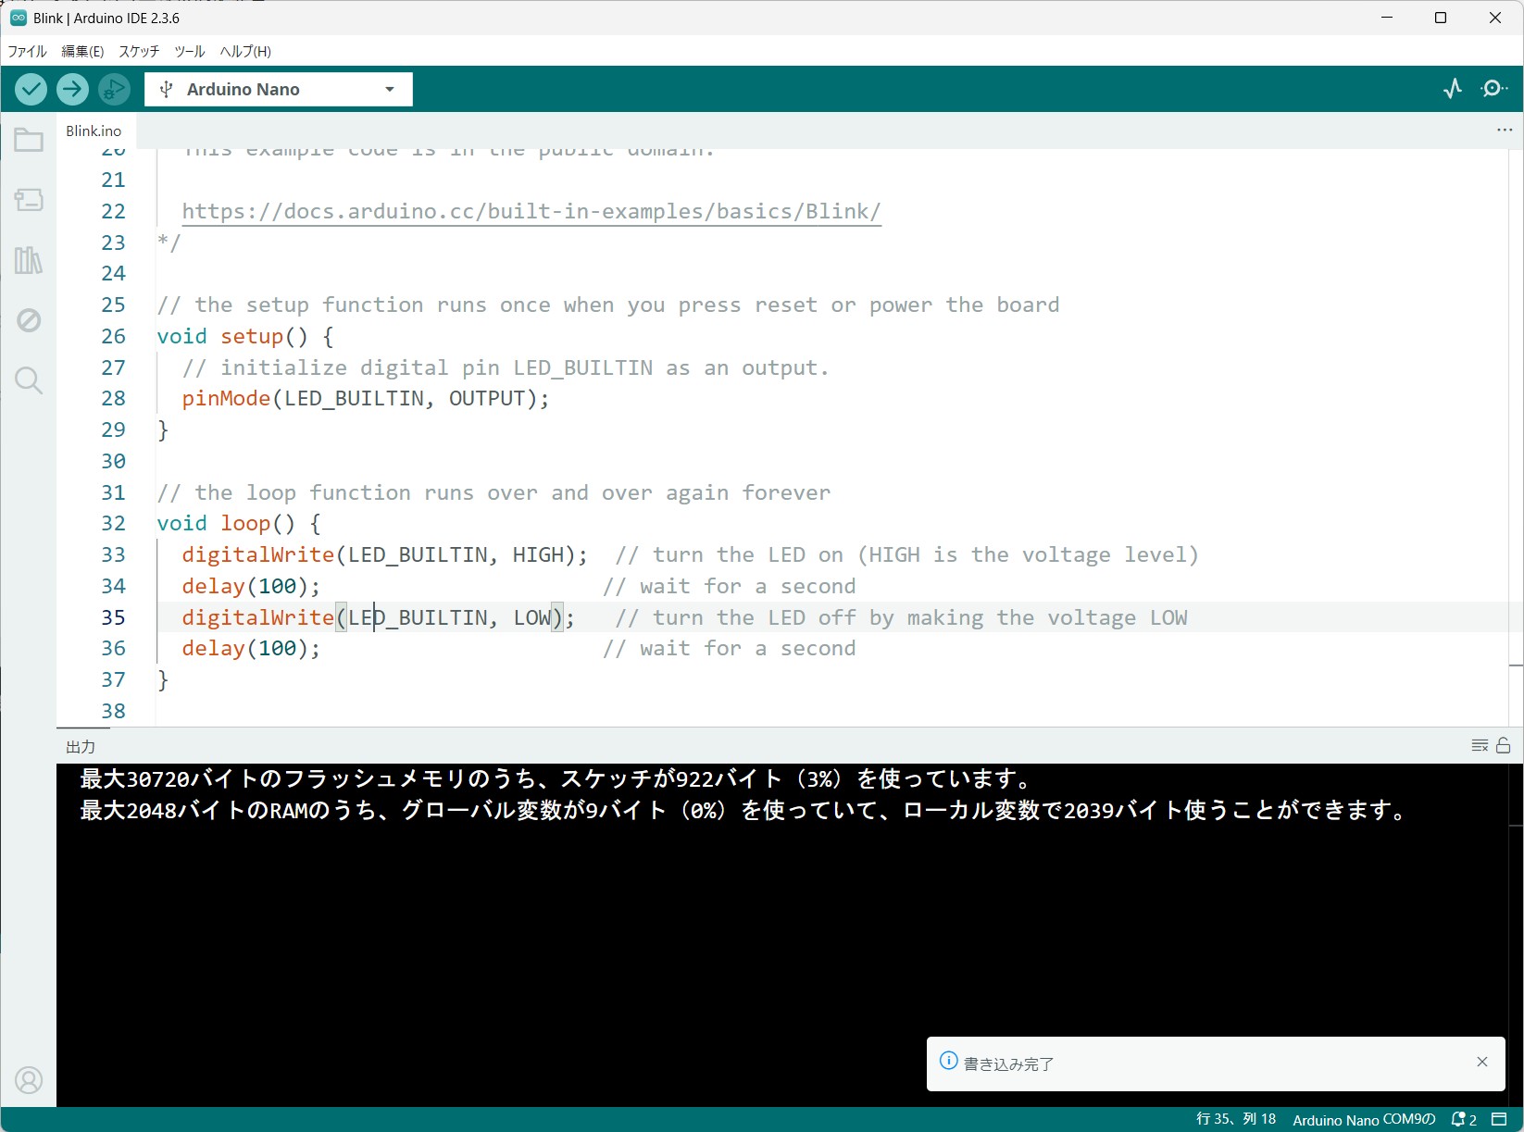Open the スケッチ menu

pos(139,51)
